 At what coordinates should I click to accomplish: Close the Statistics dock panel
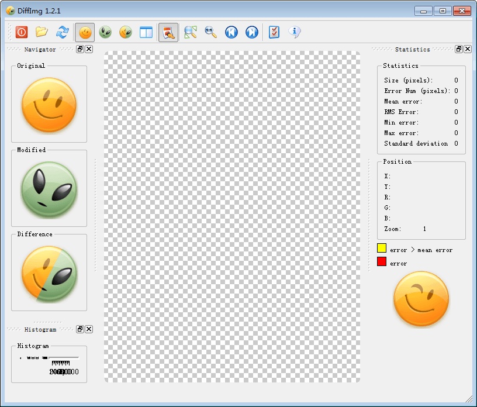coord(468,49)
